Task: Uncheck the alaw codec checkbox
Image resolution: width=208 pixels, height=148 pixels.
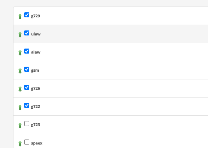Action: click(27, 51)
